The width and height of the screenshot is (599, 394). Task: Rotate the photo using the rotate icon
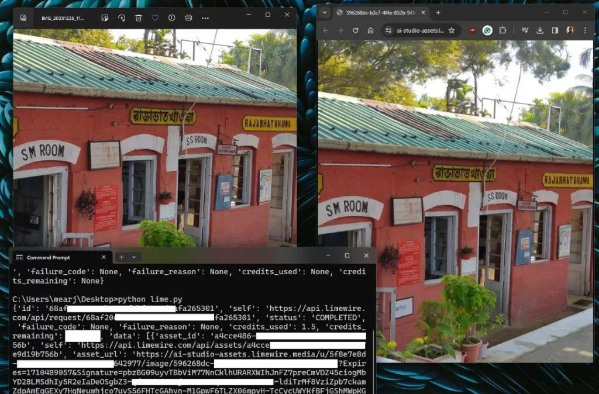click(x=122, y=18)
